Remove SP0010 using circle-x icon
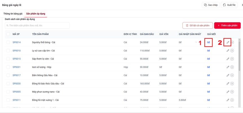This screenshot has height=113, width=243. 232,51
